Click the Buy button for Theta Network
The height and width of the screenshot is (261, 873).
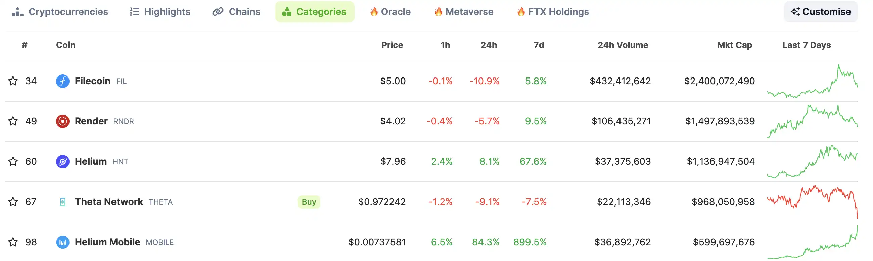[309, 202]
